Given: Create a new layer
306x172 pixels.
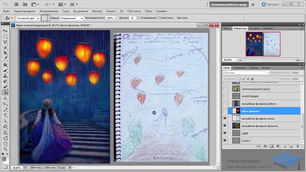Looking at the screenshot, I should point(291,146).
